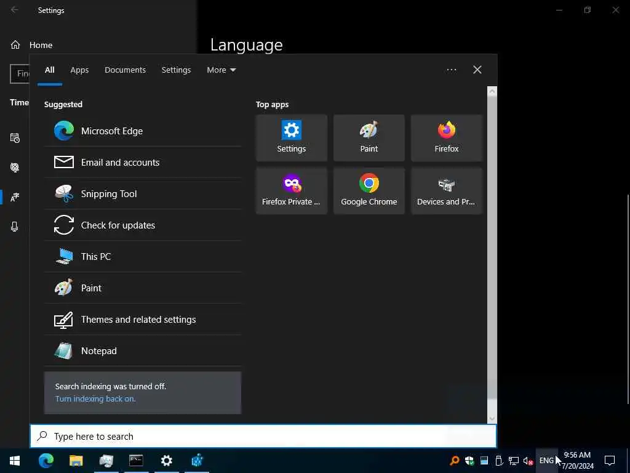Launch Notepad from suggestions
630x473 pixels.
coord(143,350)
